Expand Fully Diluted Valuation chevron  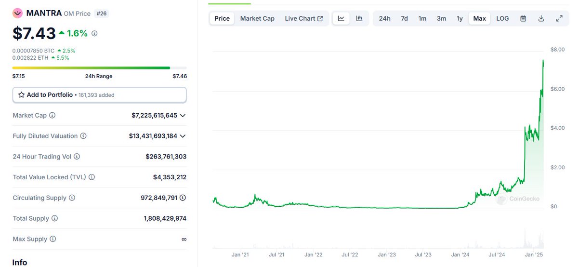pos(183,136)
